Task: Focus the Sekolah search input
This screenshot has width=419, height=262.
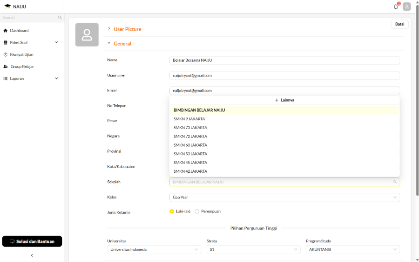Action: pos(284,182)
